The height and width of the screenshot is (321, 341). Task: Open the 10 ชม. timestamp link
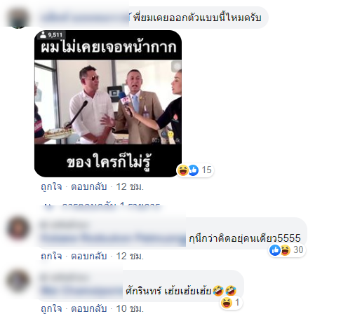tap(130, 309)
